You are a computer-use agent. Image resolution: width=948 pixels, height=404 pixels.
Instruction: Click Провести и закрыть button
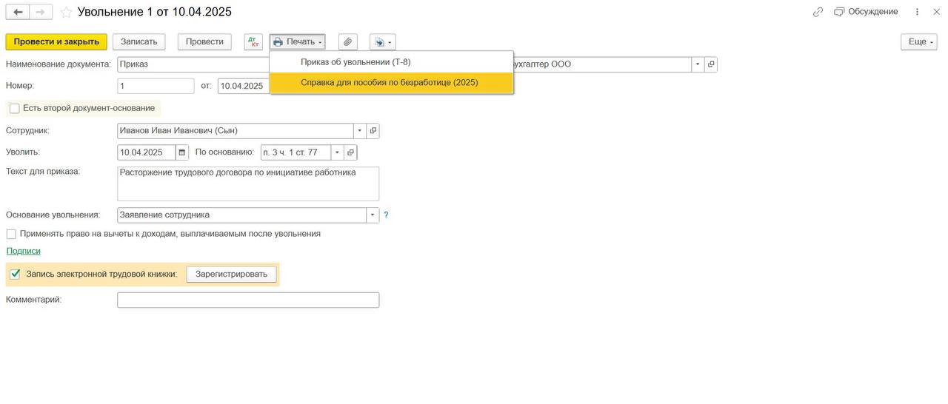click(56, 42)
